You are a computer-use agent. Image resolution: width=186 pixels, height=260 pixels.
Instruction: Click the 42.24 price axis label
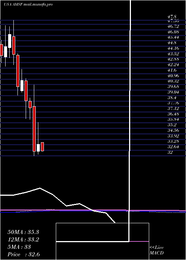point(173,65)
